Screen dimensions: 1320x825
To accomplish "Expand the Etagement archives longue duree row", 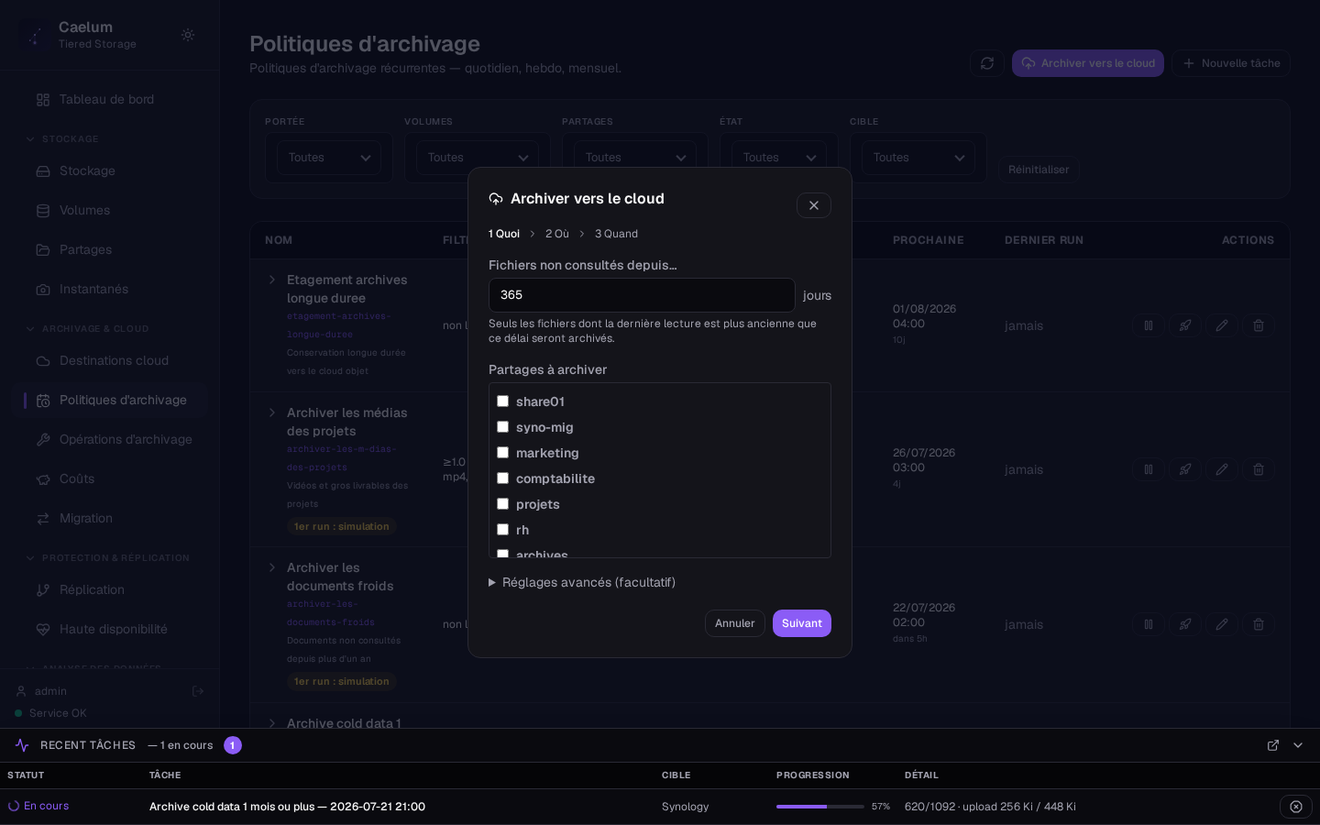I will coord(272,280).
